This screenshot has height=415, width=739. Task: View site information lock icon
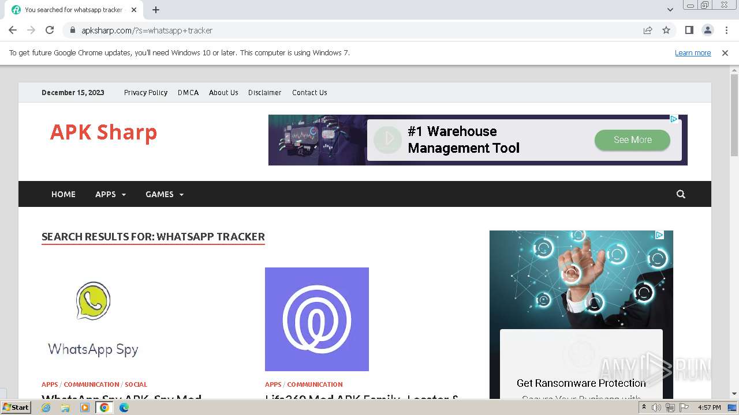click(72, 31)
